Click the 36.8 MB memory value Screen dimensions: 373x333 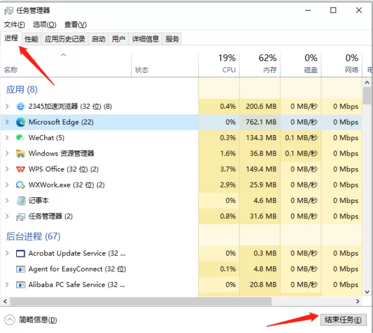pos(263,153)
